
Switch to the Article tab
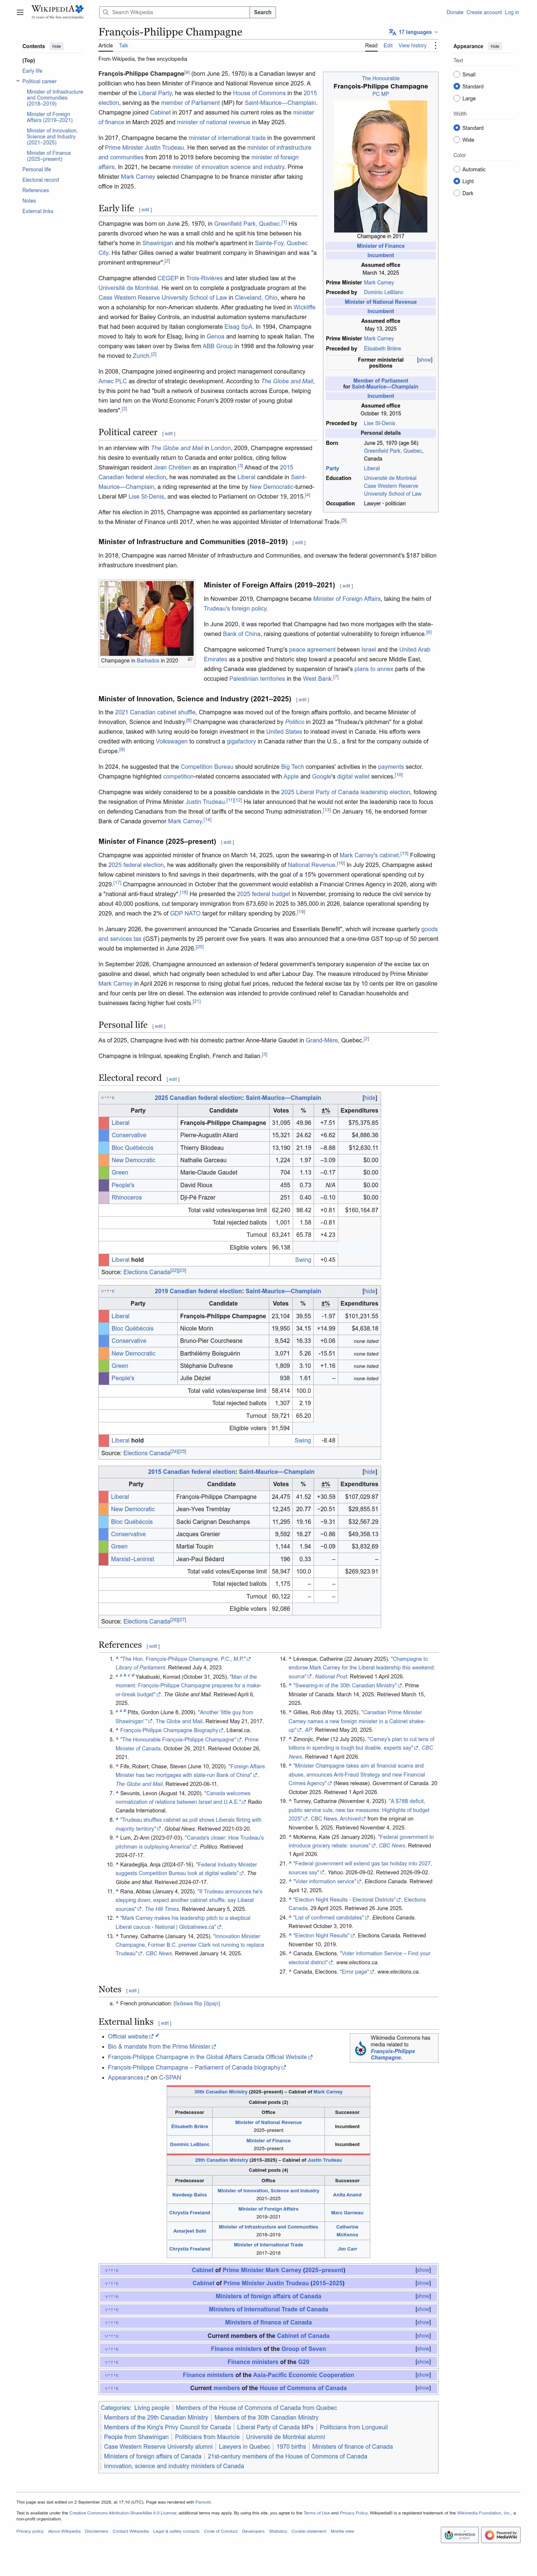click(x=105, y=45)
